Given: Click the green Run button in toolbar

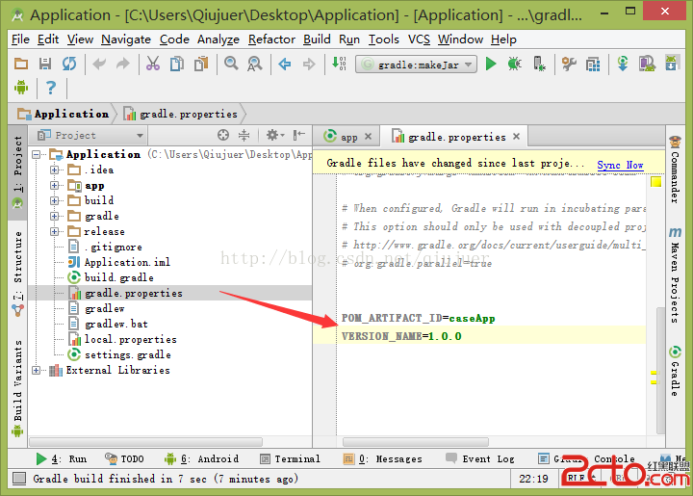Looking at the screenshot, I should click(491, 64).
